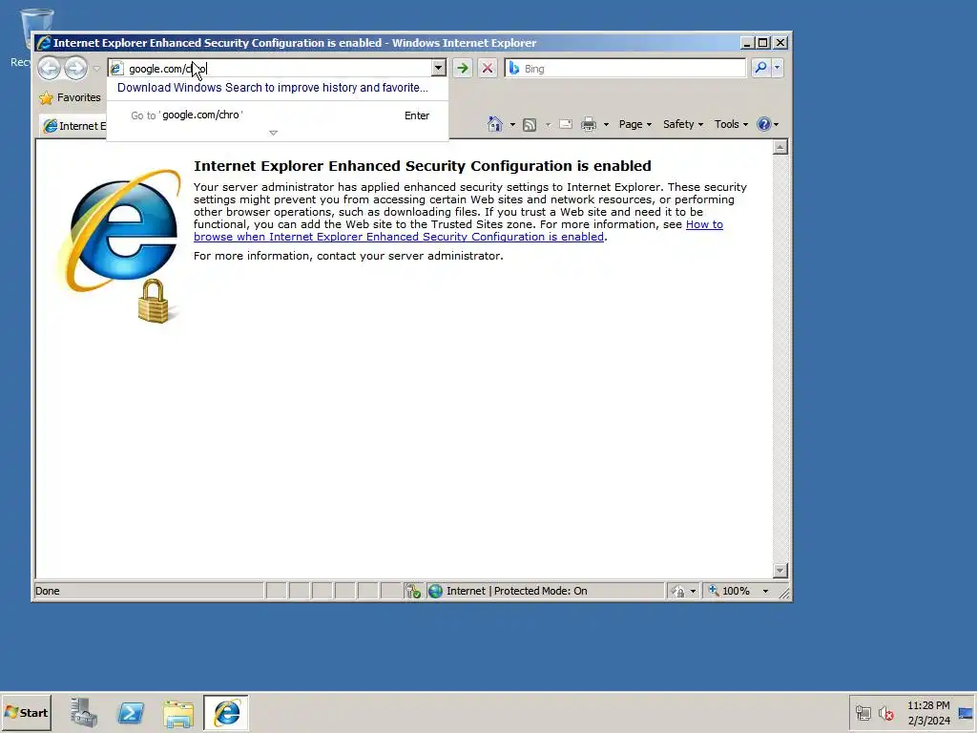The height and width of the screenshot is (733, 977).
Task: Click the Read Mail icon
Action: [566, 125]
